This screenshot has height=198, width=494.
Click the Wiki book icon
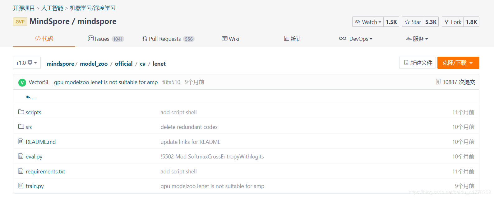click(x=224, y=39)
